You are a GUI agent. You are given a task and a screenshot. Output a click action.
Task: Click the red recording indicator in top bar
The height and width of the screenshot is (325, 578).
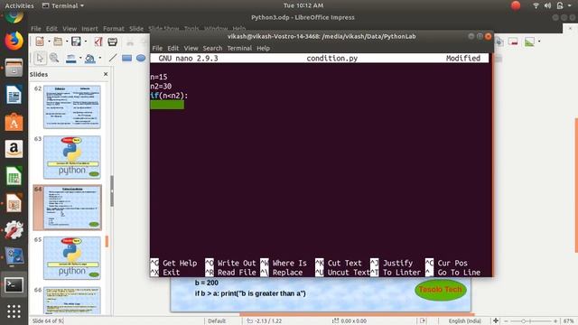(x=516, y=5)
